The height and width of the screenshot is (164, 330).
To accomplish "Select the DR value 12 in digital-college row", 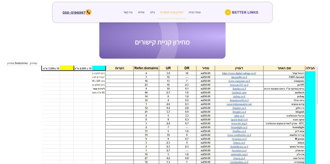I will click(187, 73).
